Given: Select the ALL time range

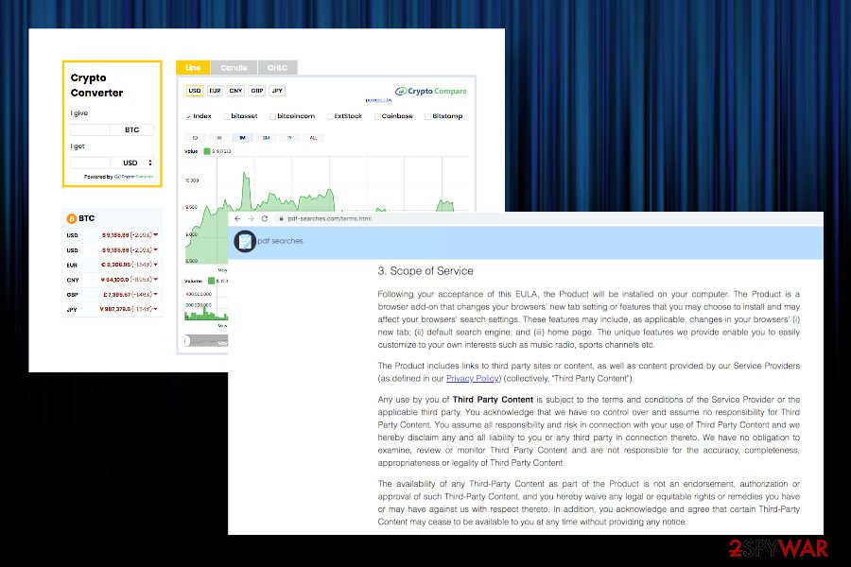Looking at the screenshot, I should point(313,138).
